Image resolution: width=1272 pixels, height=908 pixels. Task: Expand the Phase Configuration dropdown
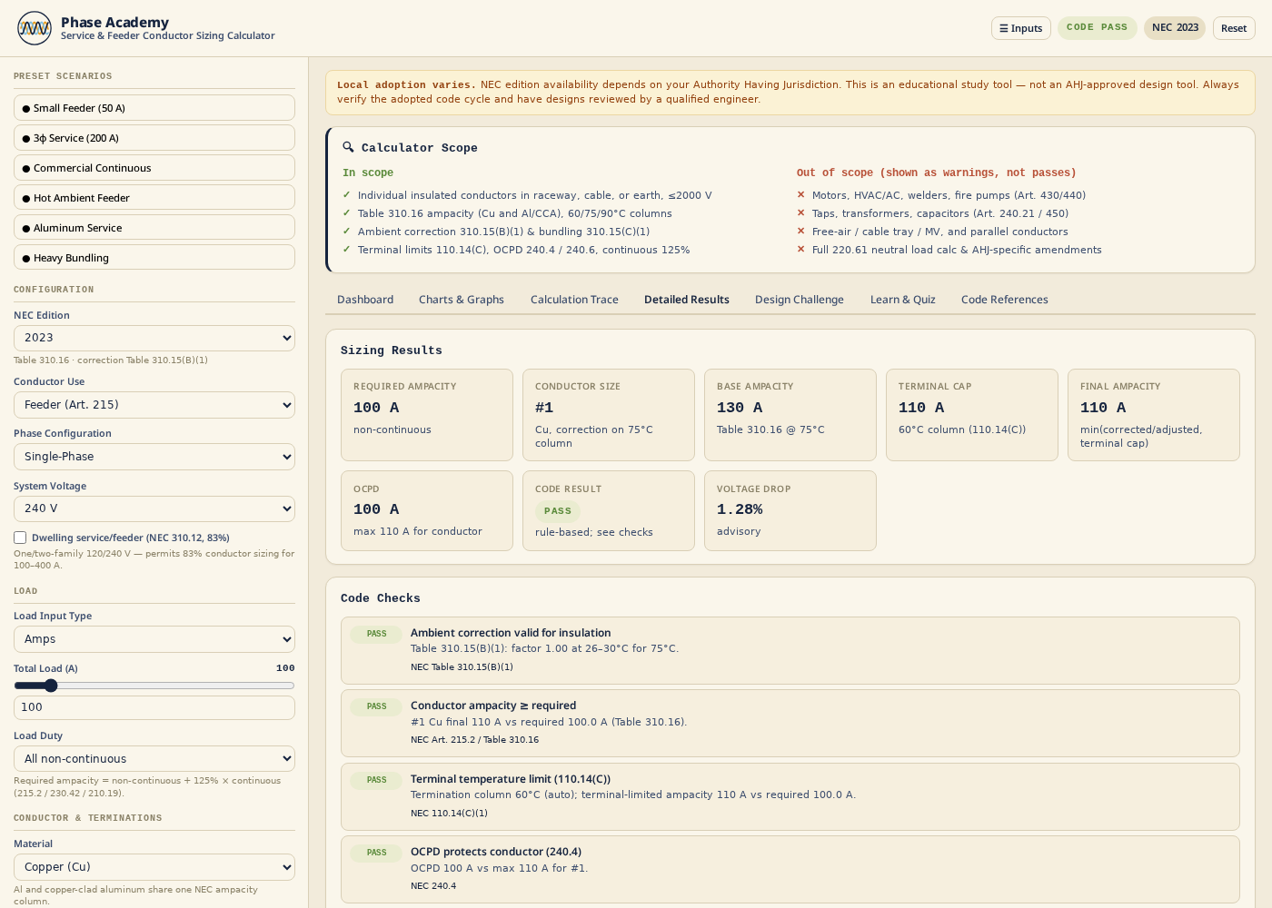(154, 457)
